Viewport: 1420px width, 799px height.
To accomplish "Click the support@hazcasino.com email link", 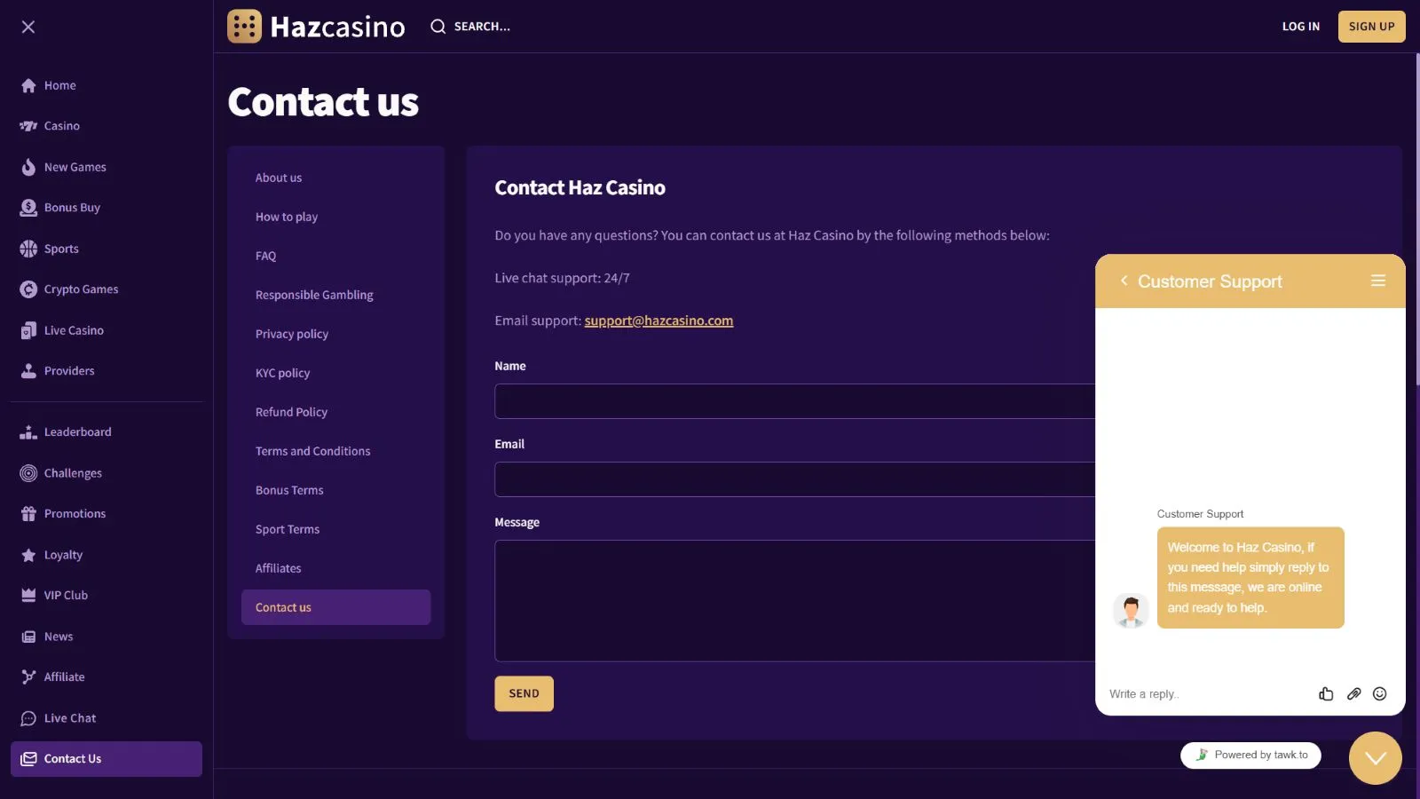I will pyautogui.click(x=659, y=320).
